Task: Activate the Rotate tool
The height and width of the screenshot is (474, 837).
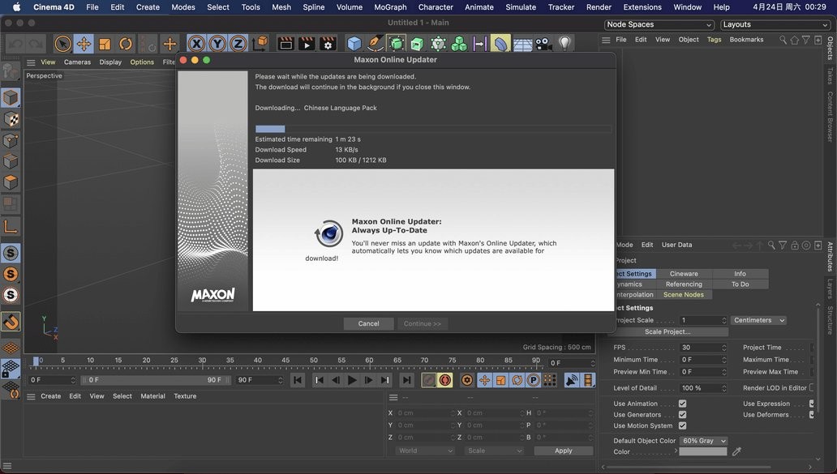Action: click(x=126, y=44)
